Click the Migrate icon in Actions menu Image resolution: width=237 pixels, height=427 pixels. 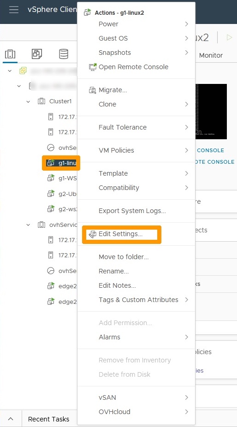(x=93, y=90)
